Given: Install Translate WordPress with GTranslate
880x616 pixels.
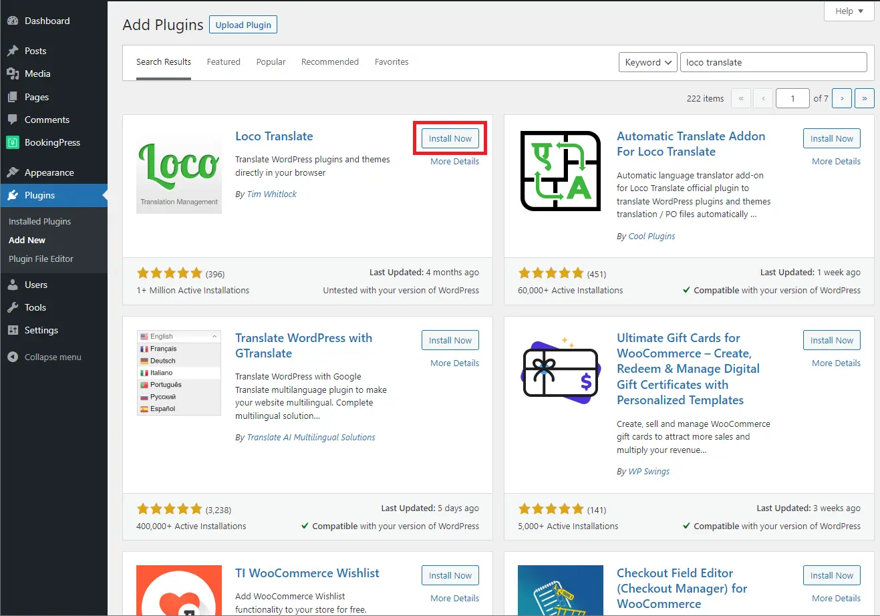Looking at the screenshot, I should coord(450,340).
